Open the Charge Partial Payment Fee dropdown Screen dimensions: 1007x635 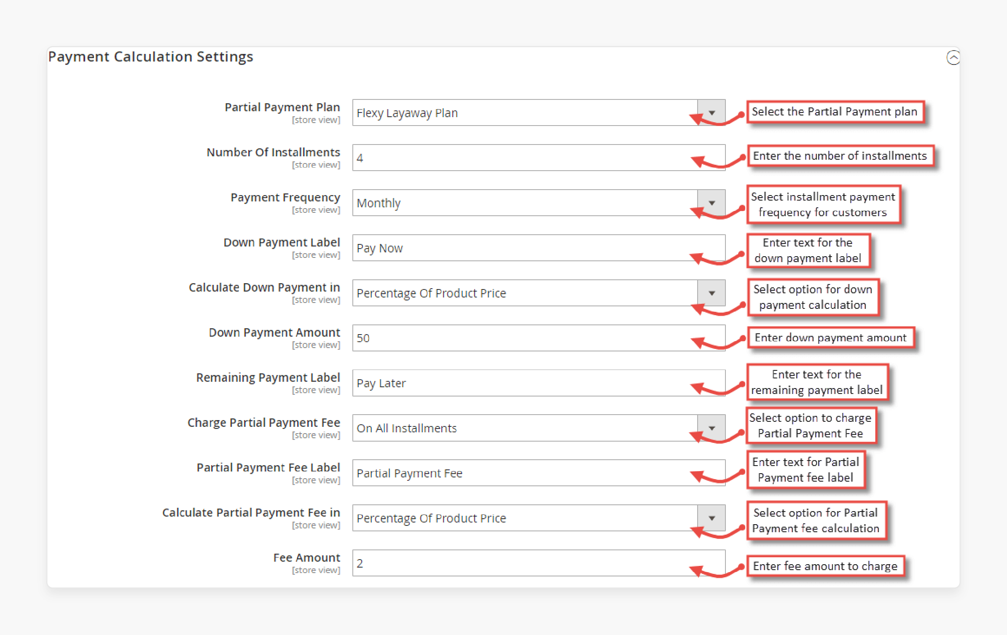[x=539, y=428]
